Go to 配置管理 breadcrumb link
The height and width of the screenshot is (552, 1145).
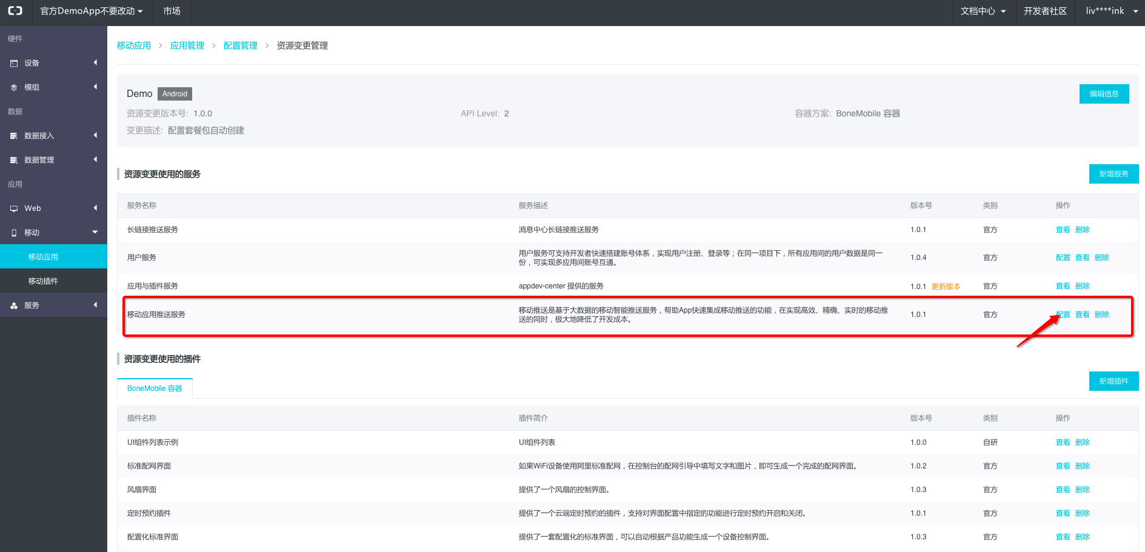(241, 45)
